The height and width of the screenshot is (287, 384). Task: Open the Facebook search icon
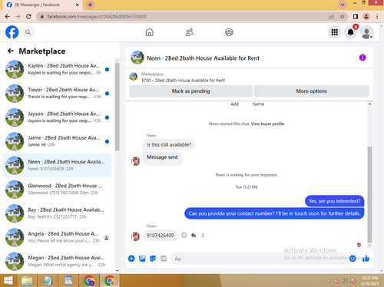tap(28, 32)
